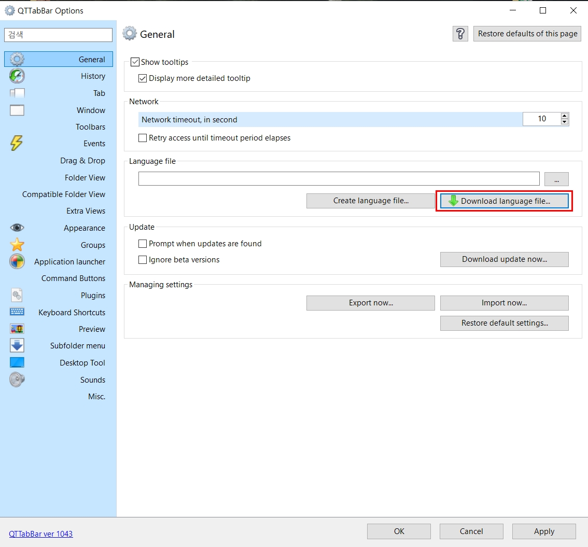
Task: Click the Cancel button
Action: point(471,531)
